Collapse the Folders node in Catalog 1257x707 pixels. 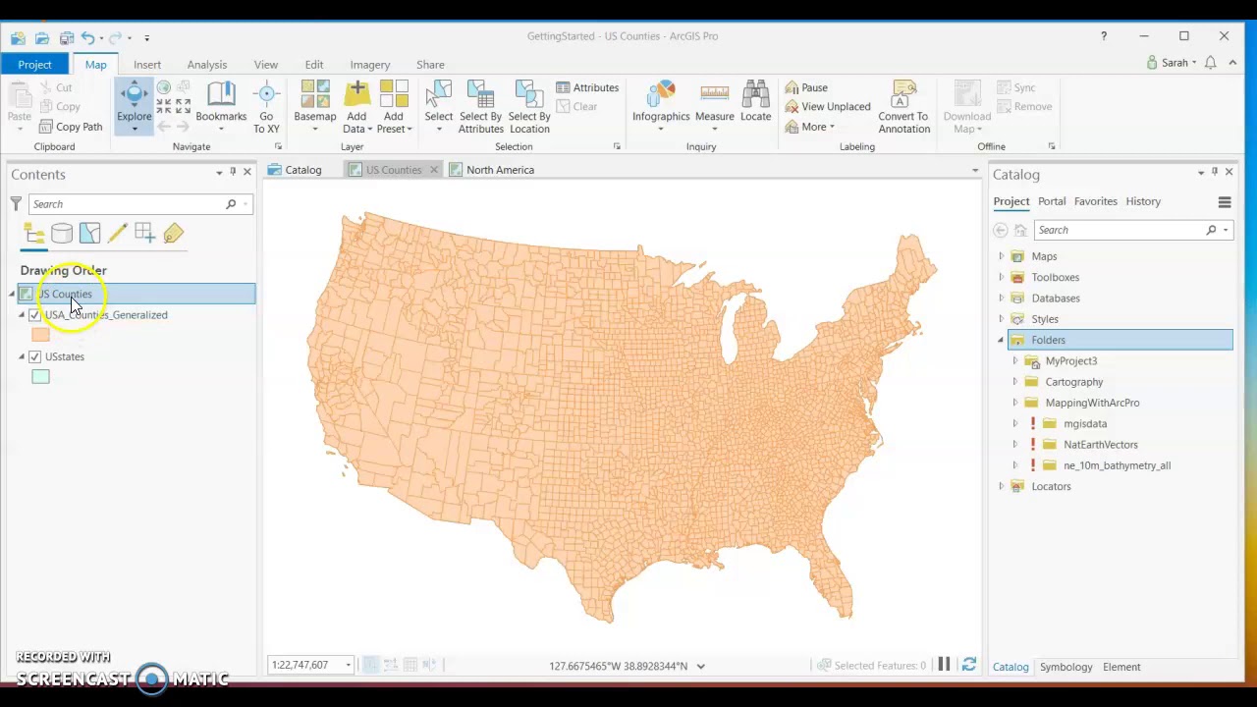1001,340
